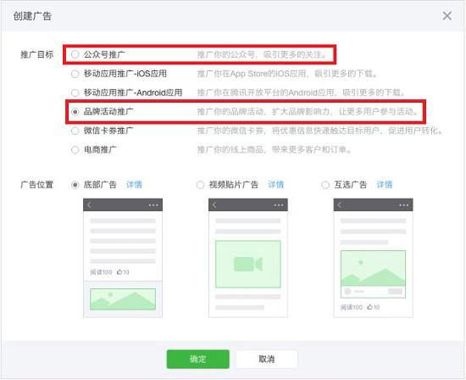
Task: Choose 视频贴片广告 ad position radio
Action: [200, 185]
